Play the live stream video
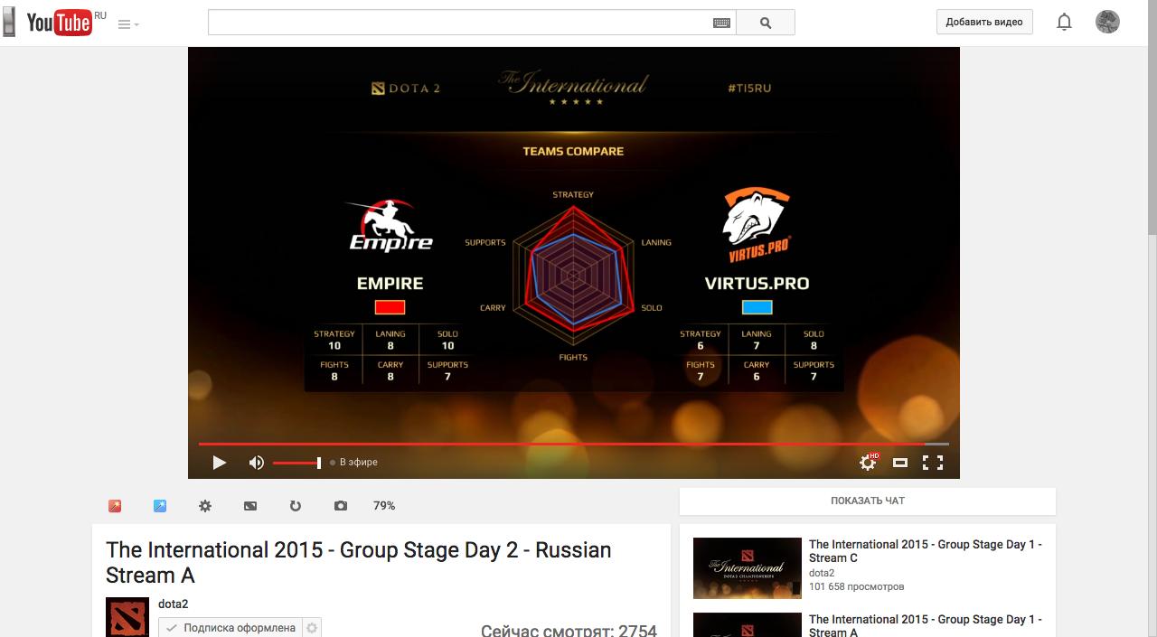1157x637 pixels. (x=219, y=463)
